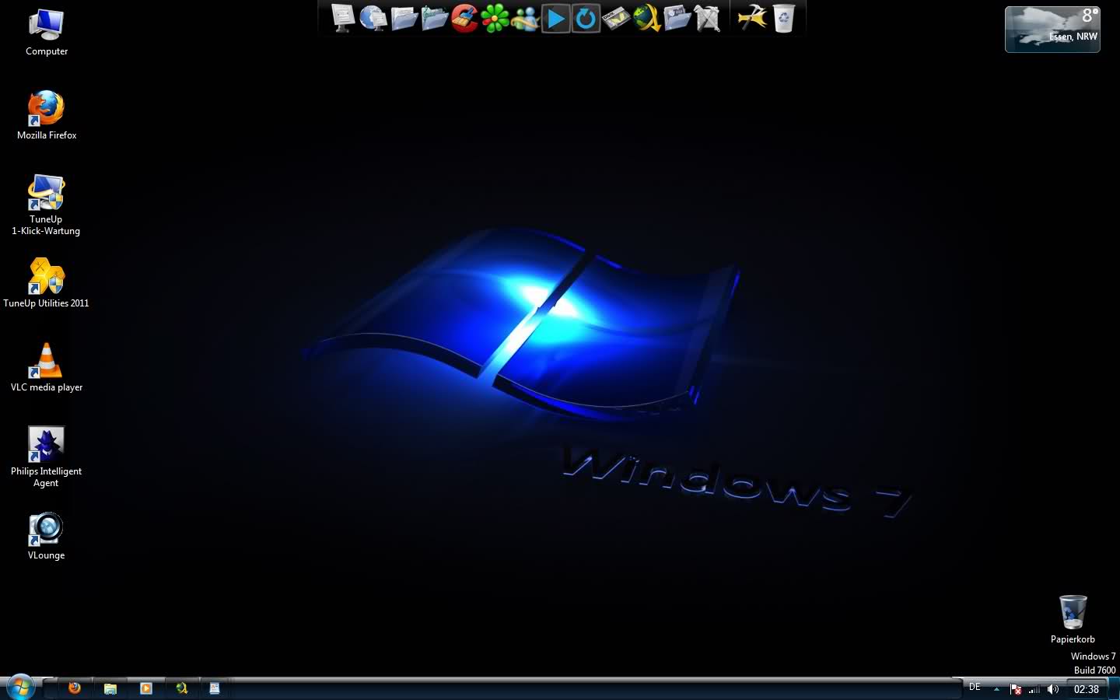Click the blue play button in the dock
This screenshot has height=700, width=1120.
[x=555, y=18]
